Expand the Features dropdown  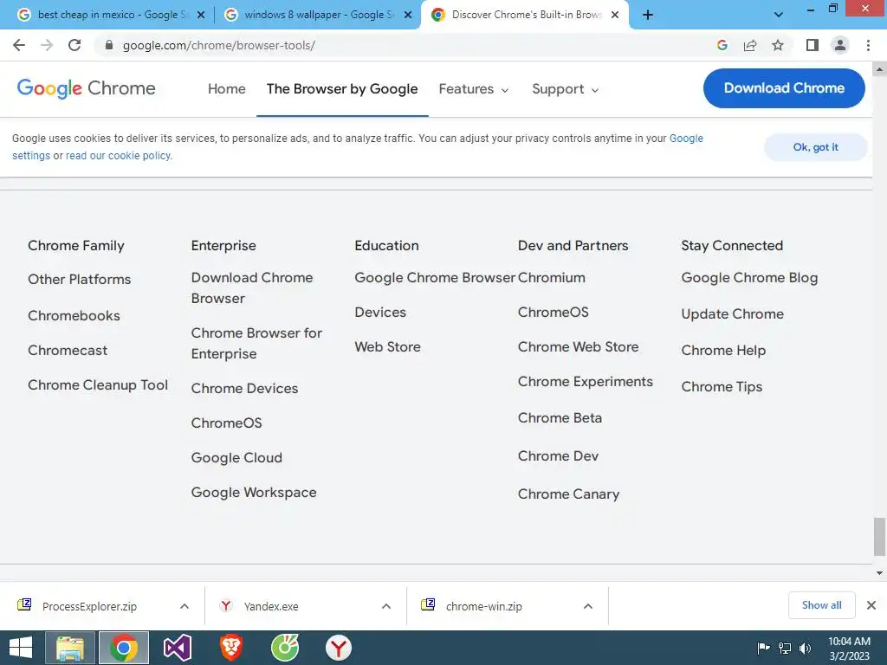click(474, 89)
